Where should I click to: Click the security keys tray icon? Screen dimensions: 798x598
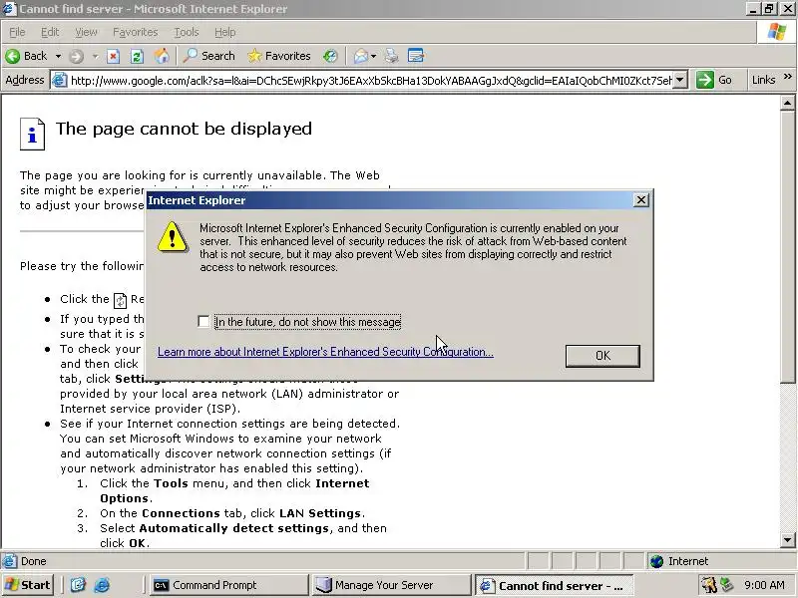[x=708, y=585]
